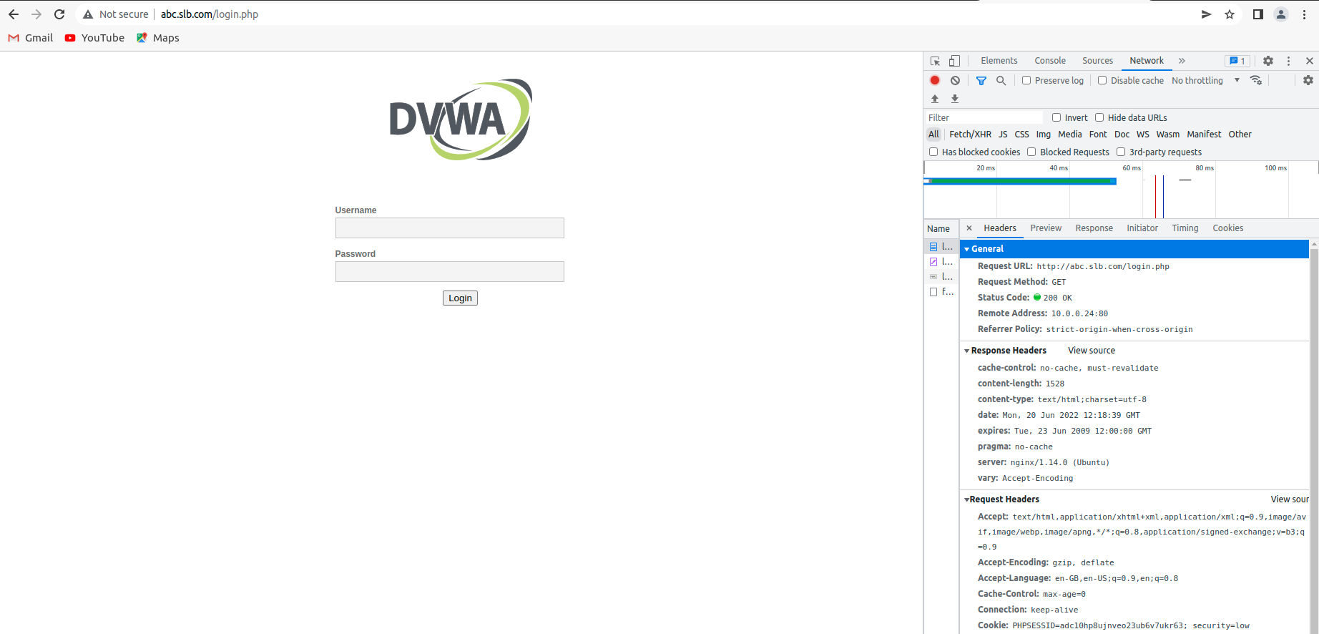Open the Maps bookmark
The width and height of the screenshot is (1319, 634).
click(x=157, y=38)
